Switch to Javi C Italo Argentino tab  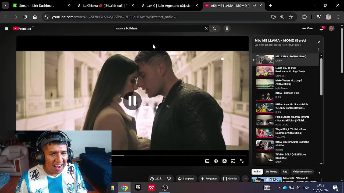coord(169,5)
